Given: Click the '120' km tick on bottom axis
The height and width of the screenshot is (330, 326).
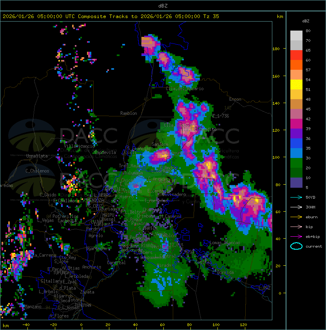Looking at the screenshot, I should [x=243, y=325].
